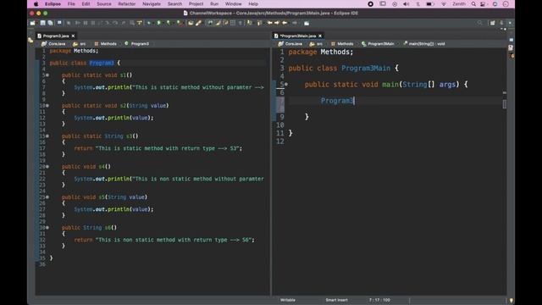Launch Coverage run icon

(169, 23)
